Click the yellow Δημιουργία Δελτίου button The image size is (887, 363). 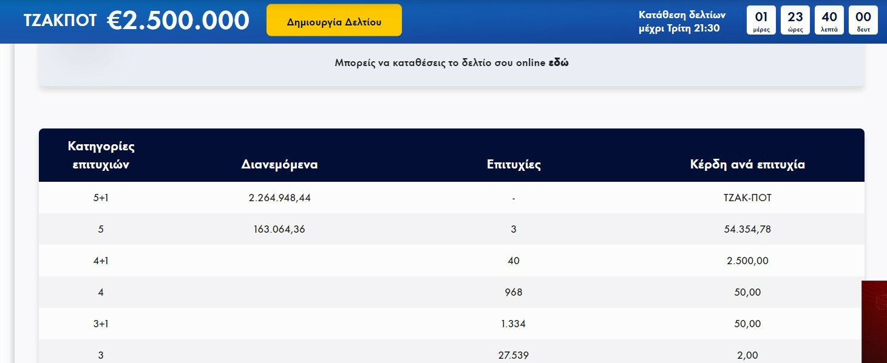334,21
